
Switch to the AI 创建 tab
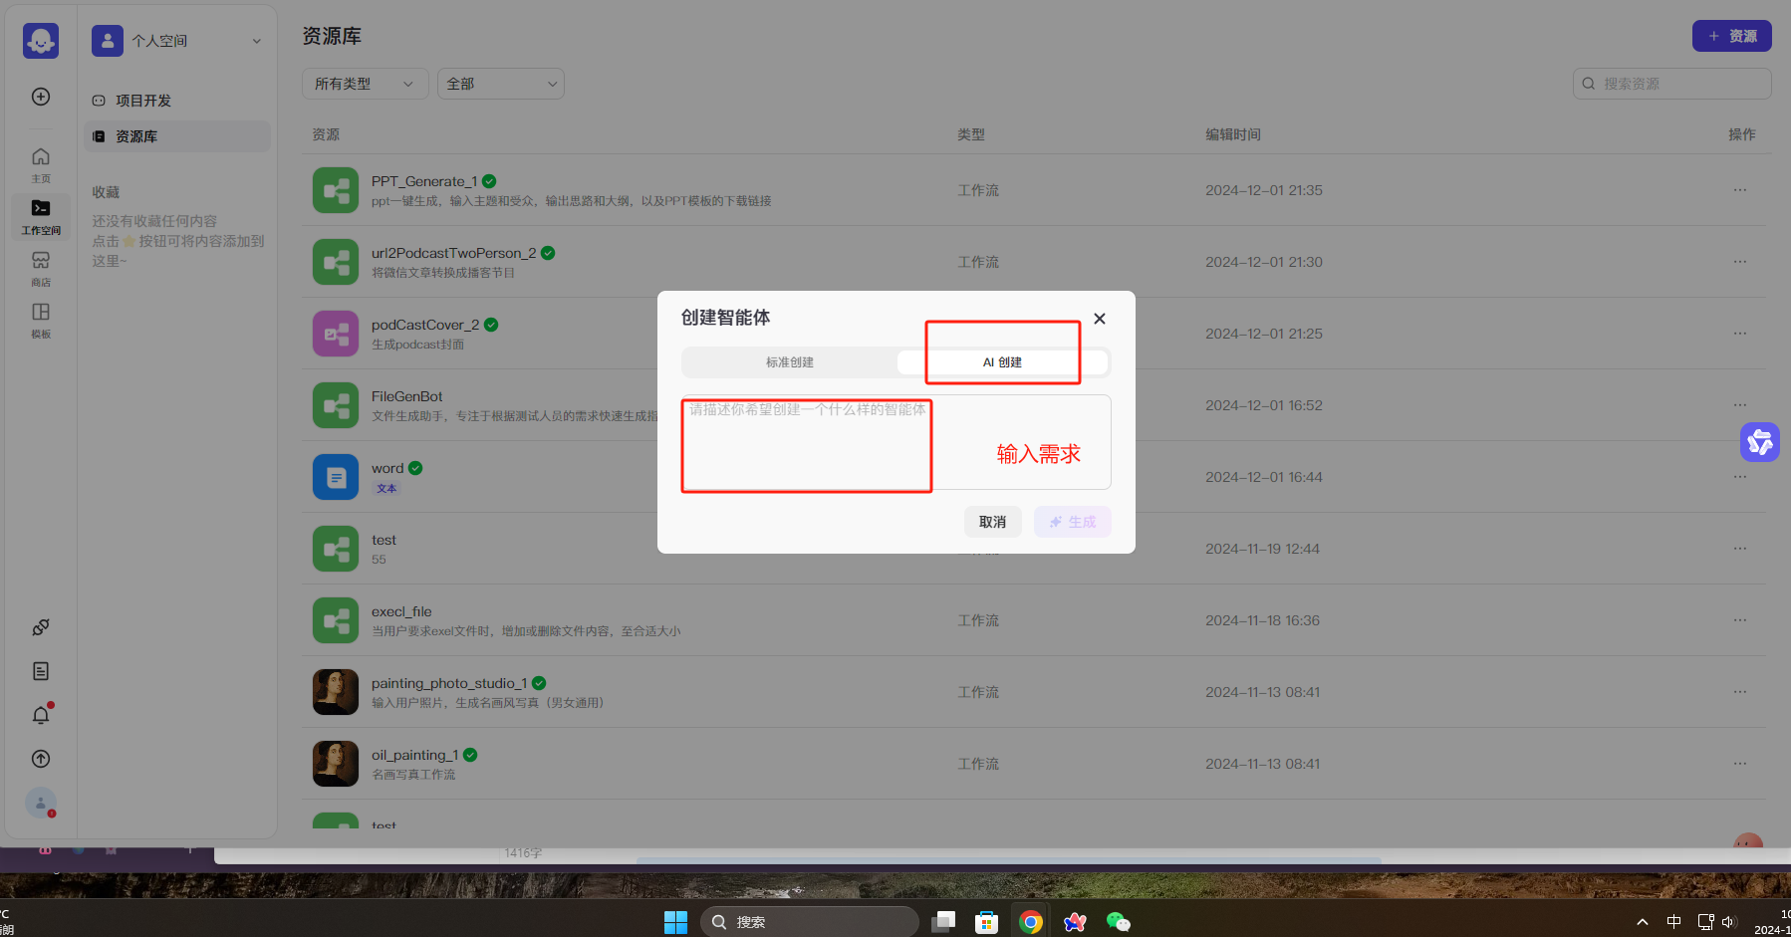[x=1002, y=362]
